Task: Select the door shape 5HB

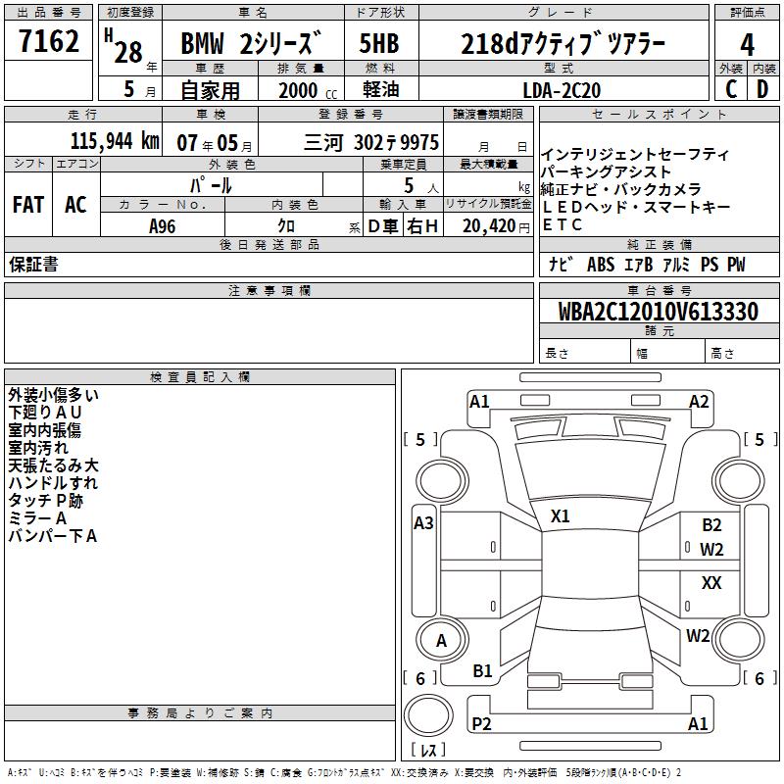Action: [379, 43]
